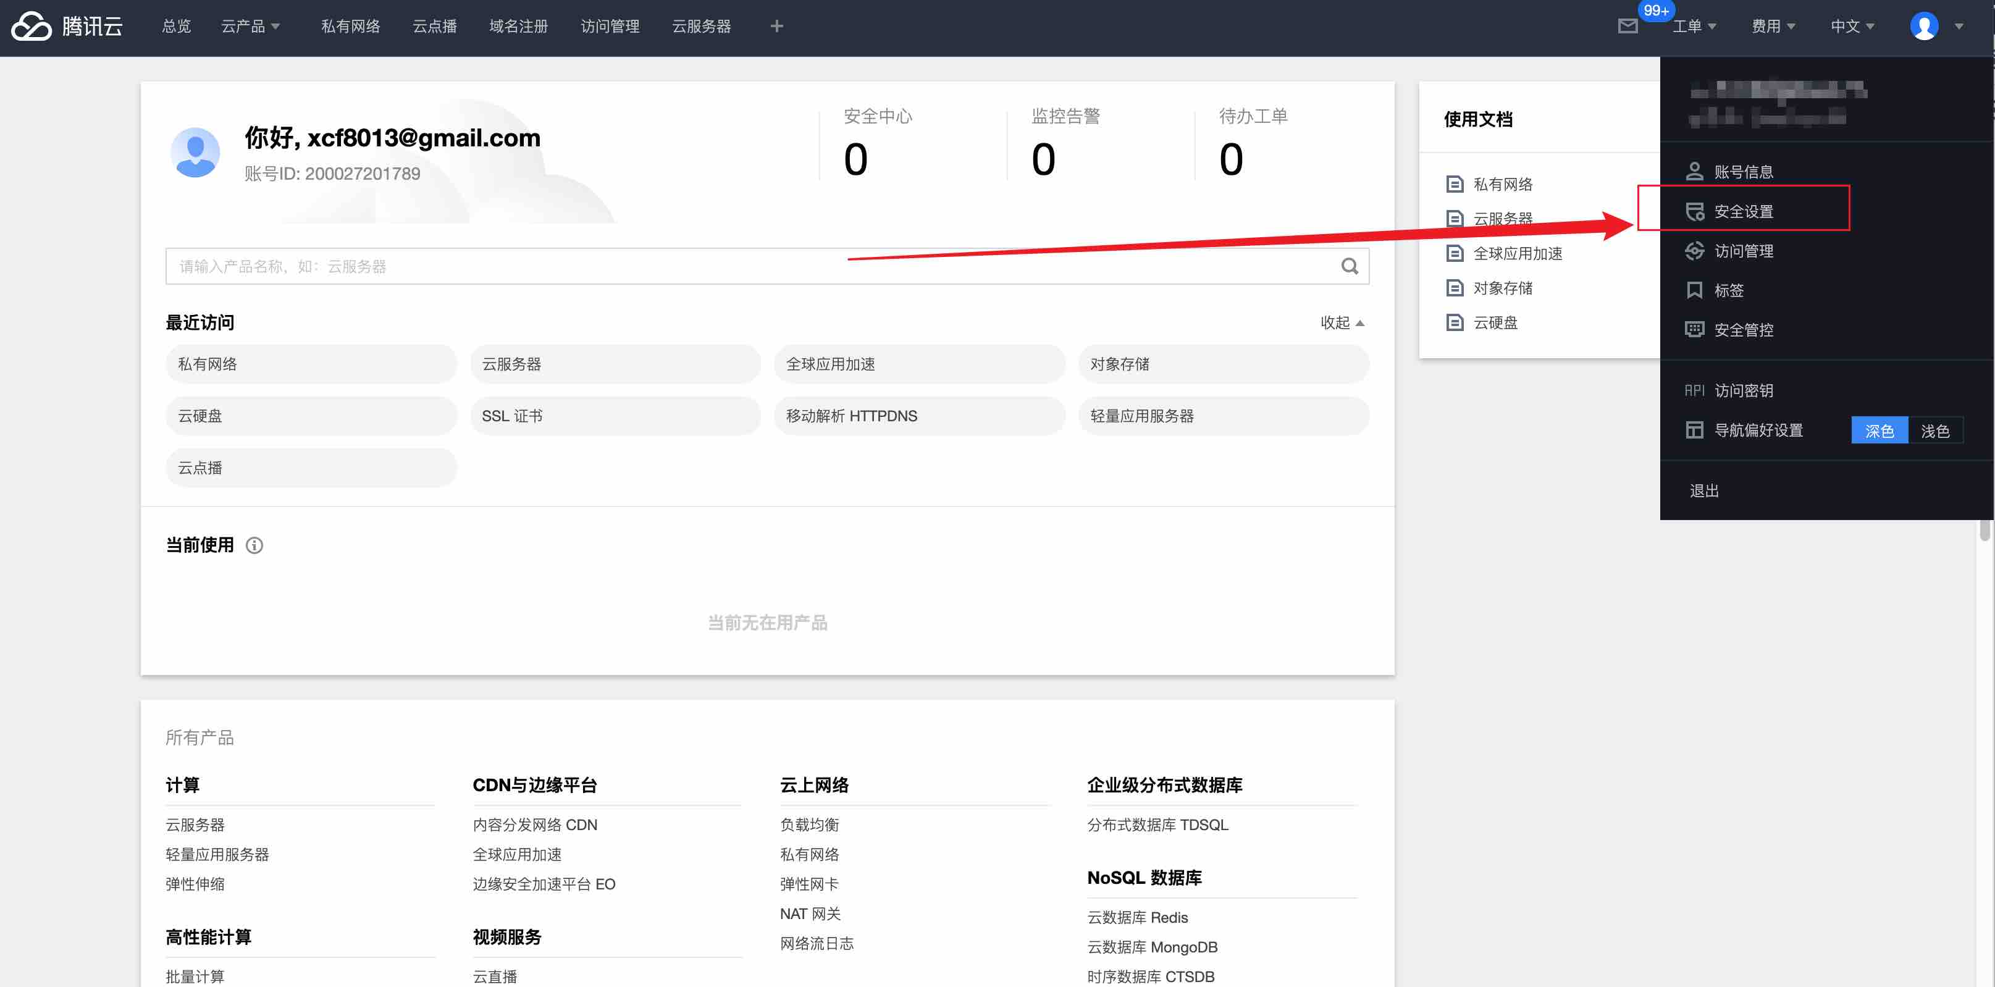Viewport: 1995px width, 987px height.
Task: Click the document icon beside 私有网络 doc
Action: (1455, 185)
